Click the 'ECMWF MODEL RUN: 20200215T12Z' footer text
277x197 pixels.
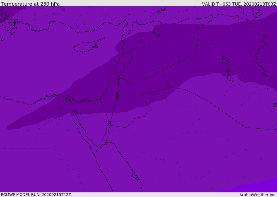point(36,195)
